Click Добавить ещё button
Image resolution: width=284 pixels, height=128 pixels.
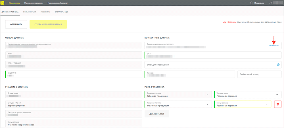[157, 114]
